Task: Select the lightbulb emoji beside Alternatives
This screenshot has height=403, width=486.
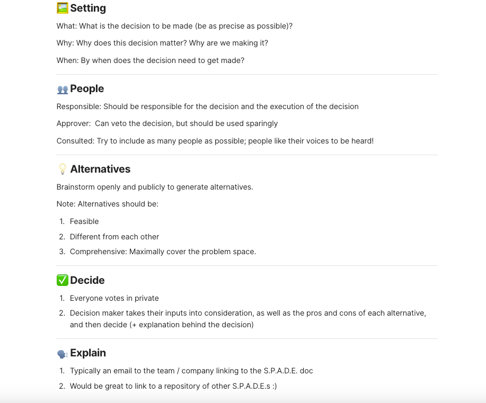Action: (63, 169)
